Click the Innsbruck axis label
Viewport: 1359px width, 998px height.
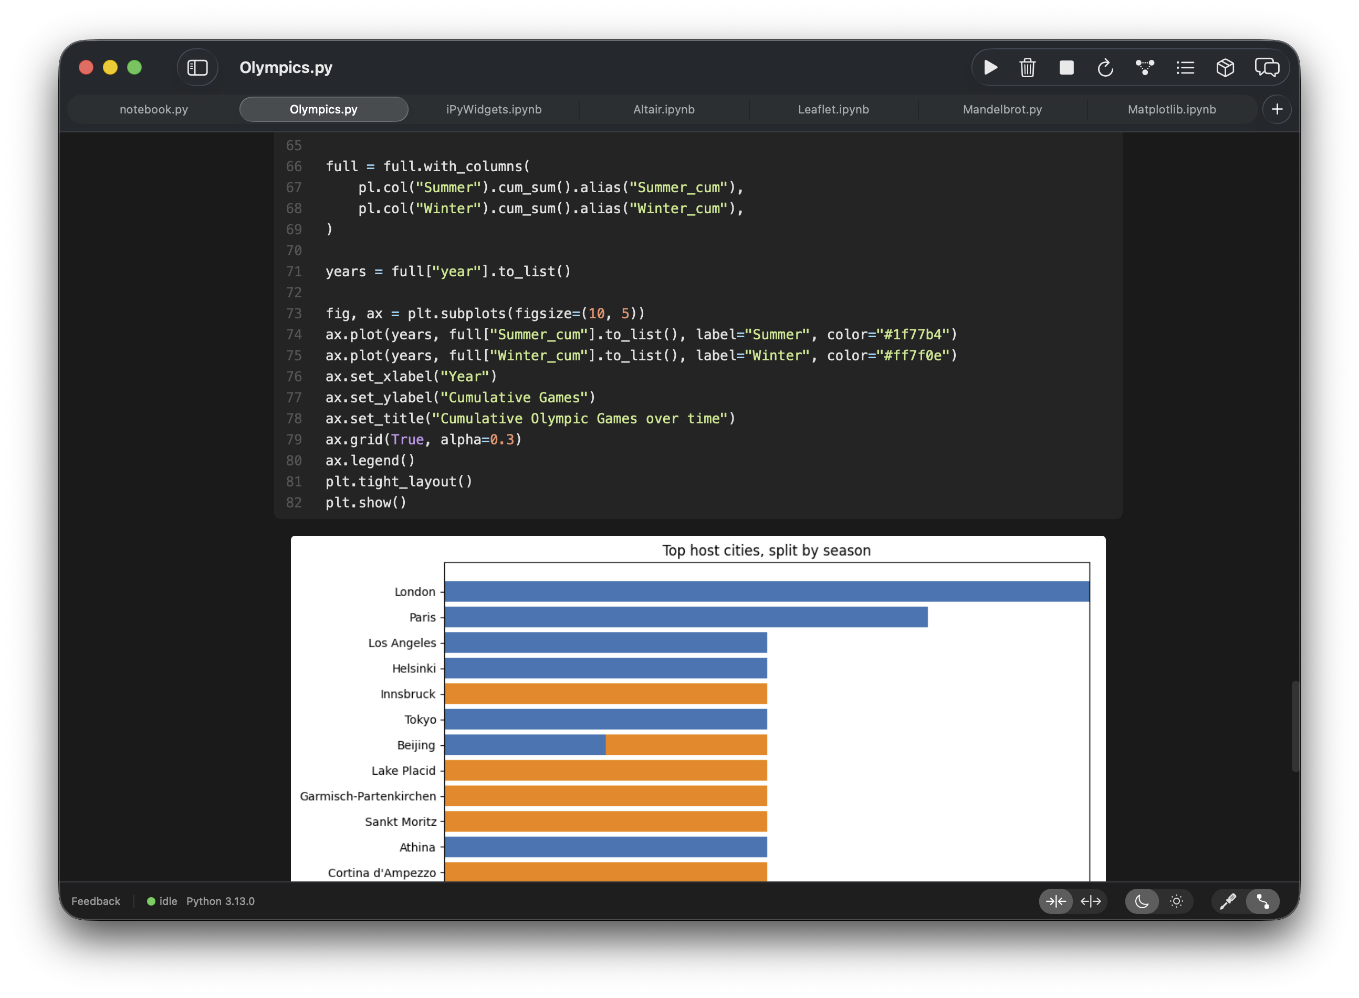click(x=407, y=694)
